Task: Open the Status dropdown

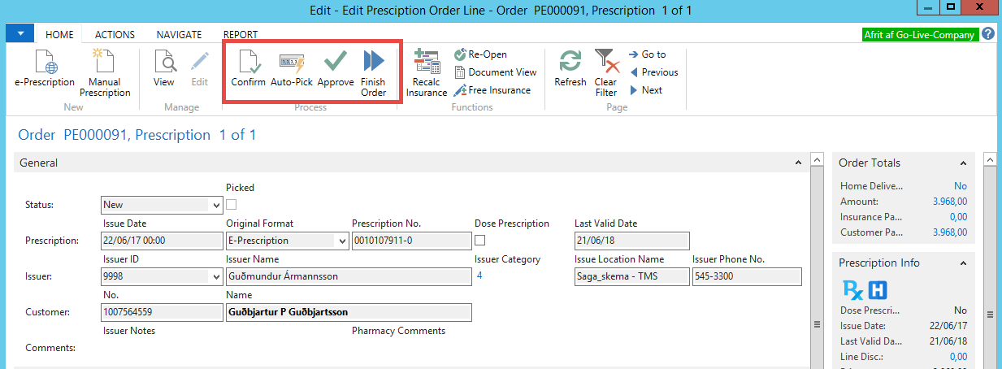Action: [x=215, y=206]
